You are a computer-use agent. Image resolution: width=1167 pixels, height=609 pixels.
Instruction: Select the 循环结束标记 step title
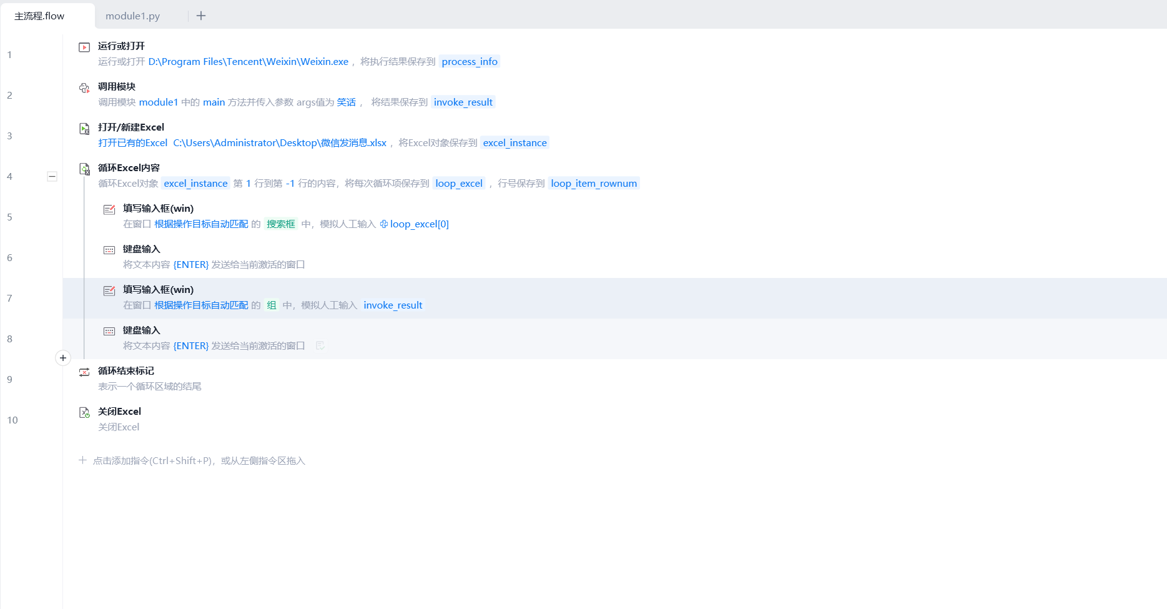click(x=126, y=371)
